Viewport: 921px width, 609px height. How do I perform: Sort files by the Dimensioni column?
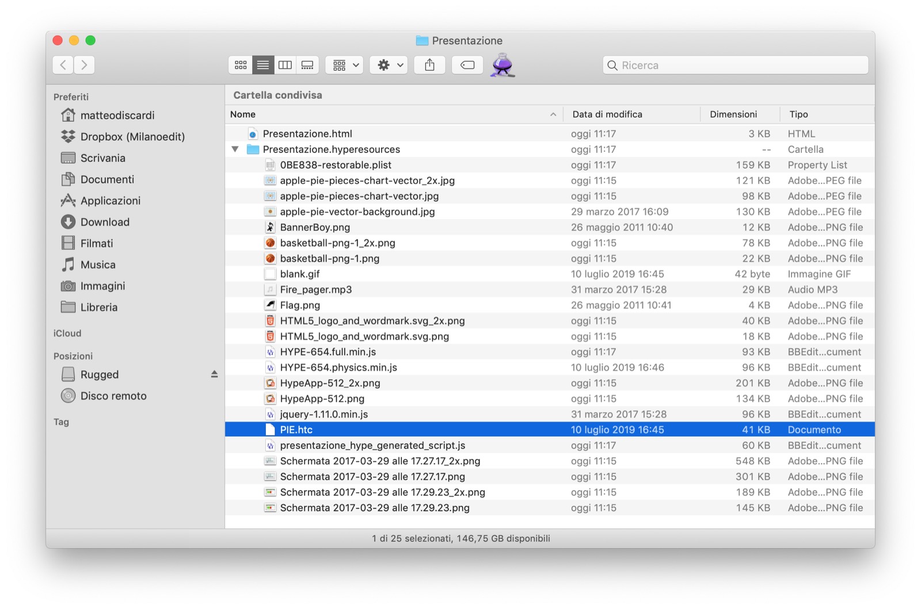click(733, 114)
